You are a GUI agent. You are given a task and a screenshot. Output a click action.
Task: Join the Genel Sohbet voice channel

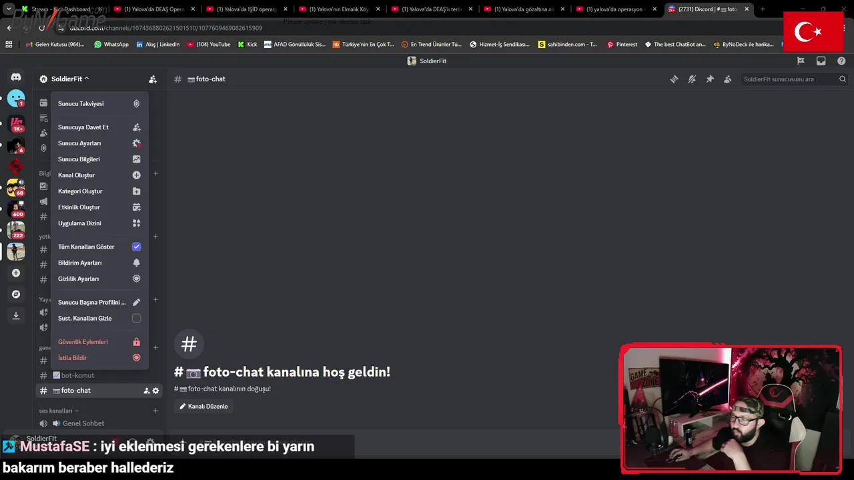99,423
